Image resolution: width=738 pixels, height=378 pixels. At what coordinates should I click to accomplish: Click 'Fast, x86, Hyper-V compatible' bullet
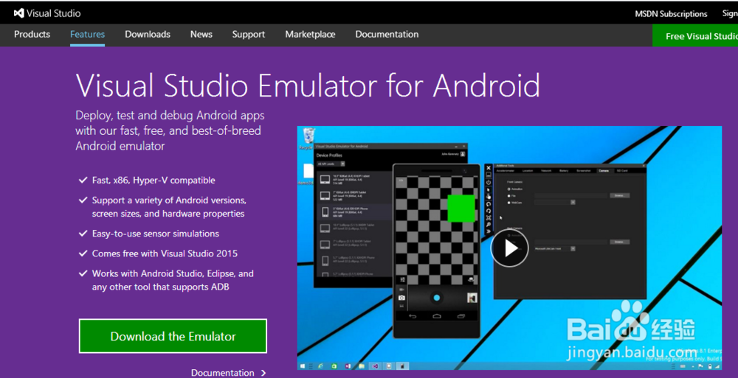point(154,180)
